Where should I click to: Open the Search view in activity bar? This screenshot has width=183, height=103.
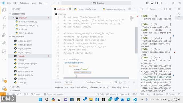click(4, 18)
